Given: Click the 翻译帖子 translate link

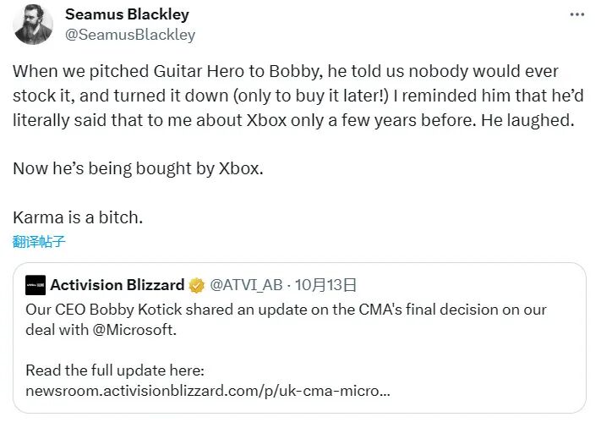Looking at the screenshot, I should coord(39,241).
